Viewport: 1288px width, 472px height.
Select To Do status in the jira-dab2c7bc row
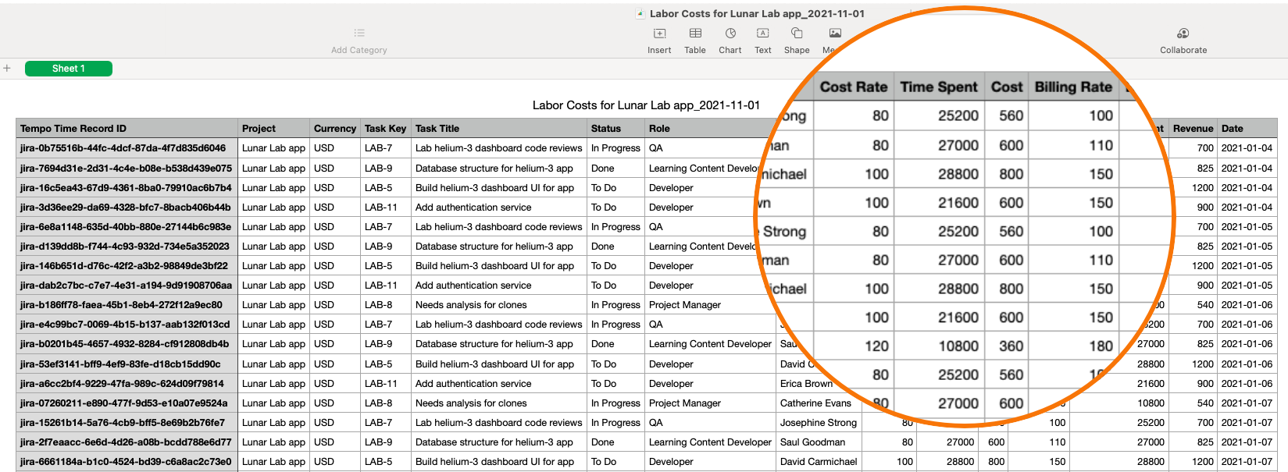pyautogui.click(x=615, y=285)
